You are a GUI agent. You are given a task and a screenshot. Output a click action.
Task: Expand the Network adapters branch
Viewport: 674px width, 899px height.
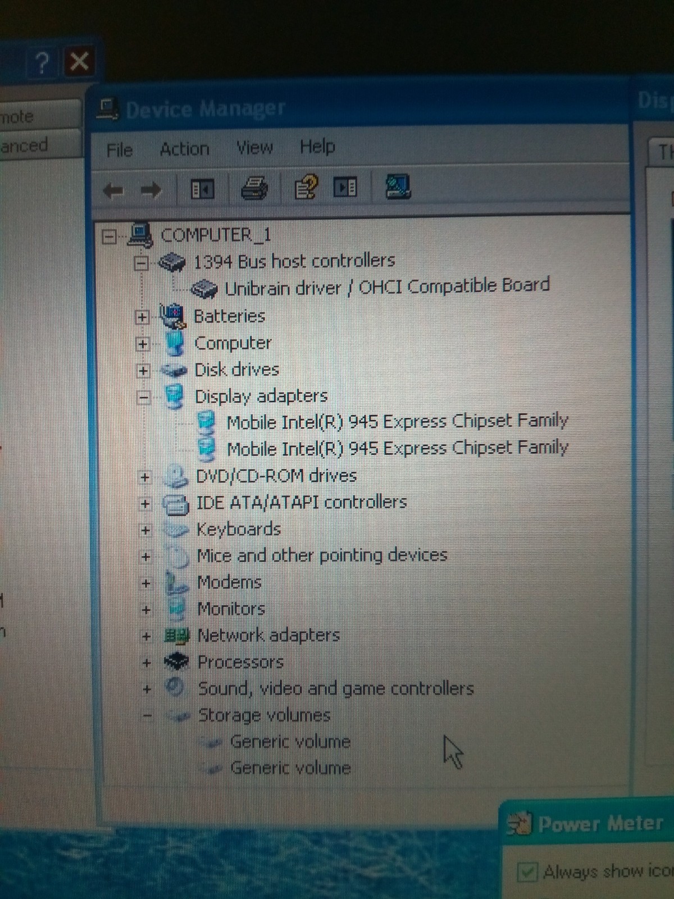[x=147, y=636]
